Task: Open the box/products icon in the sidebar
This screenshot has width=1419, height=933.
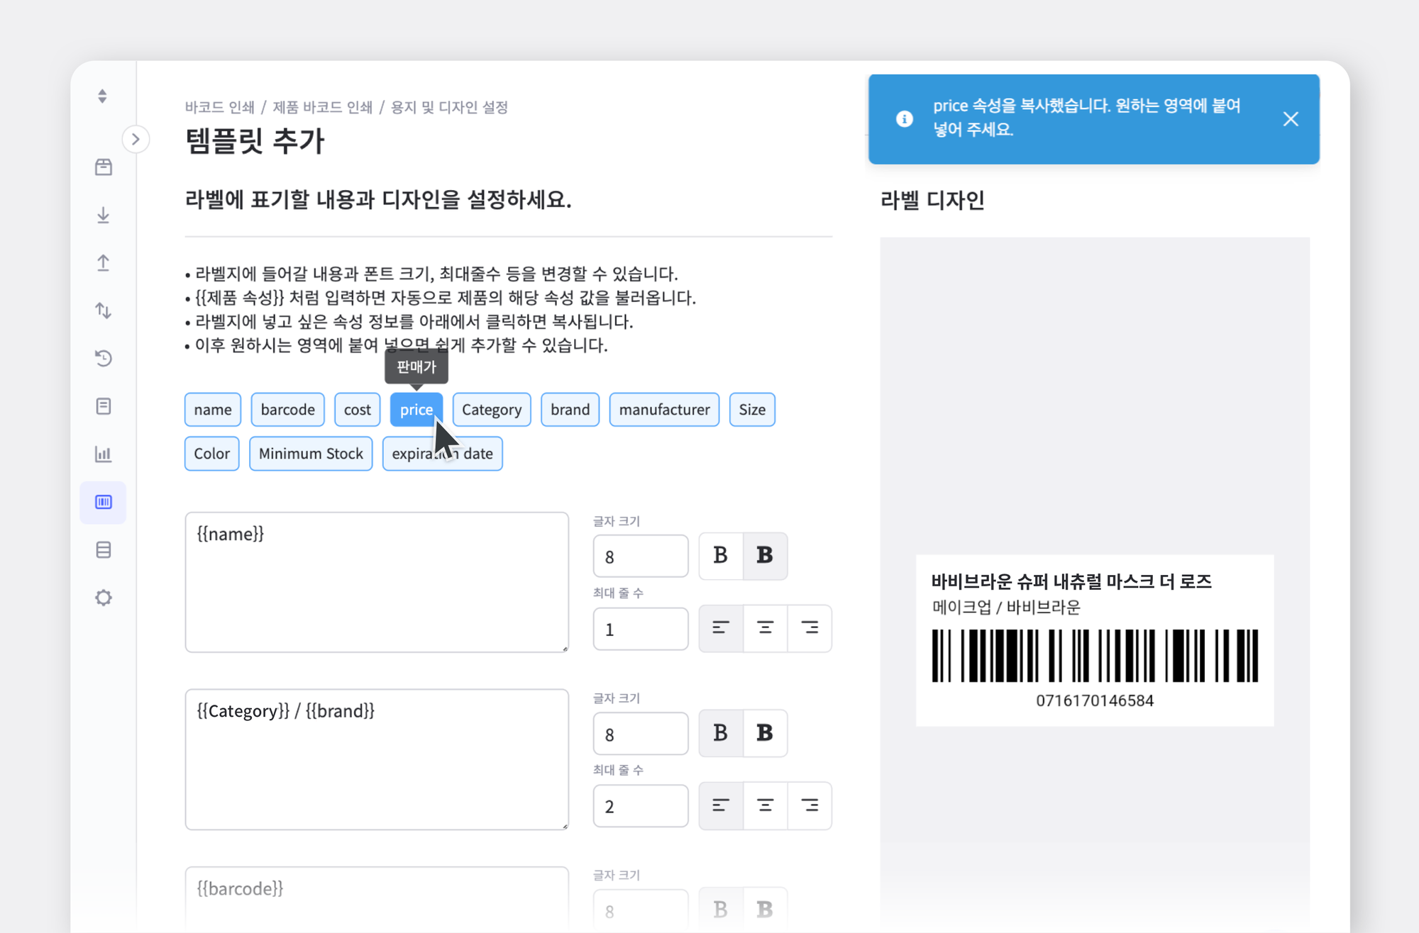Action: point(104,167)
